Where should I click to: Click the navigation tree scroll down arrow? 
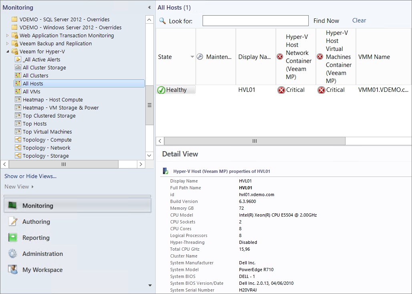click(x=149, y=156)
